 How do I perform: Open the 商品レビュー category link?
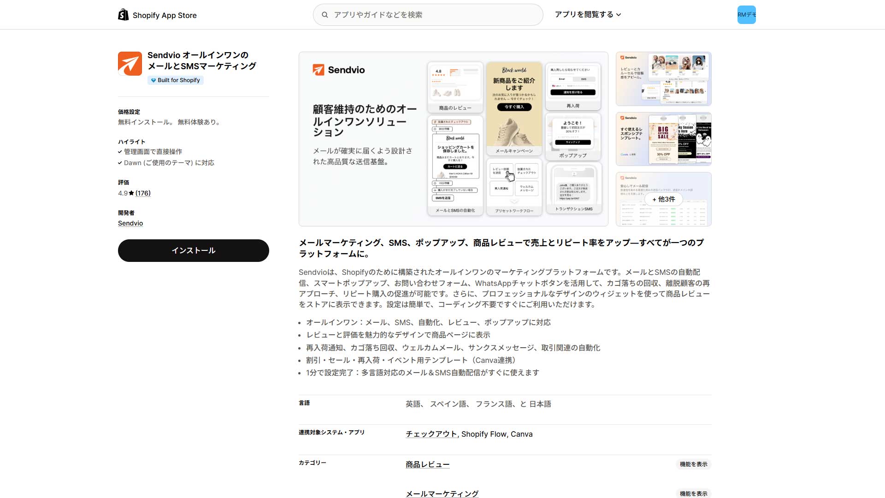[427, 464]
